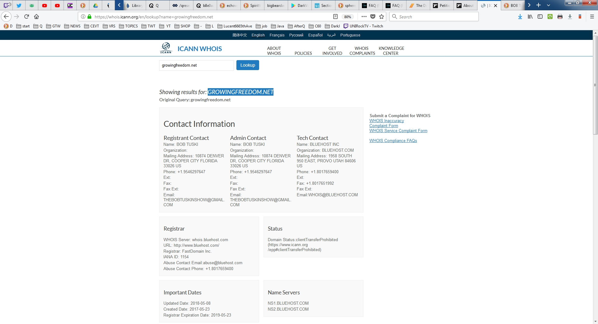
Task: Open the Library toolbar icon
Action: click(x=530, y=17)
